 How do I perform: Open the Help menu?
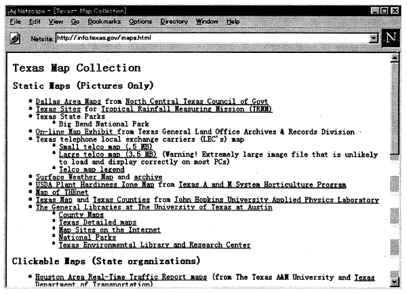(x=233, y=22)
